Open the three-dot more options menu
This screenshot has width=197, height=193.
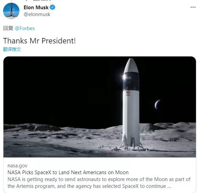pos(193,7)
